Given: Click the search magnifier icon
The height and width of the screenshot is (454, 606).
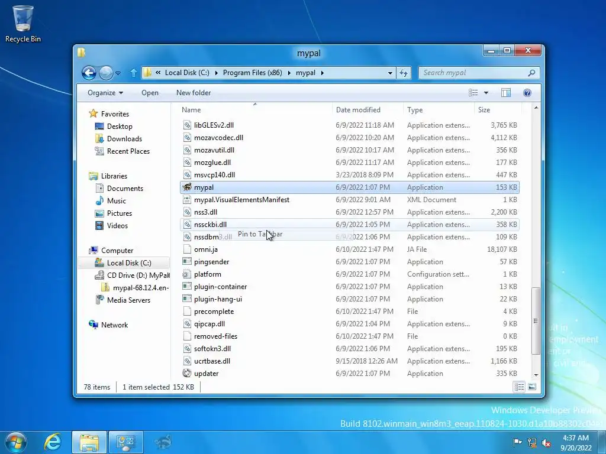Looking at the screenshot, I should [531, 73].
